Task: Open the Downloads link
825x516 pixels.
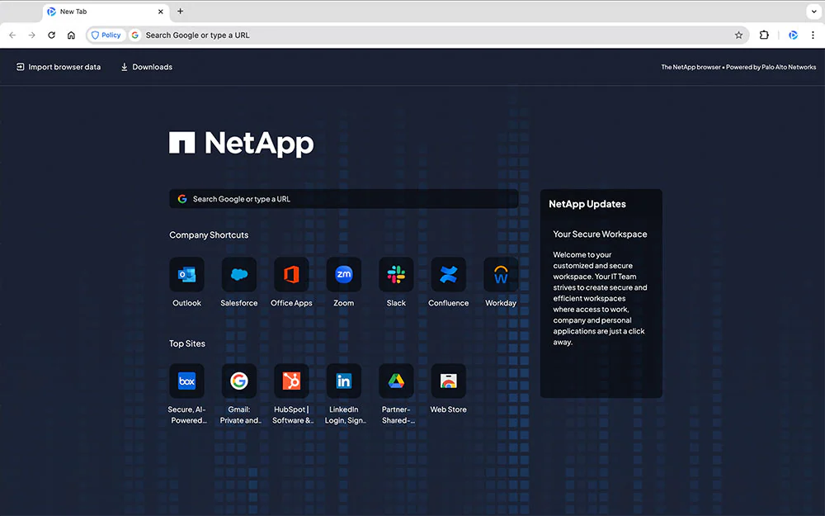Action: (x=146, y=67)
